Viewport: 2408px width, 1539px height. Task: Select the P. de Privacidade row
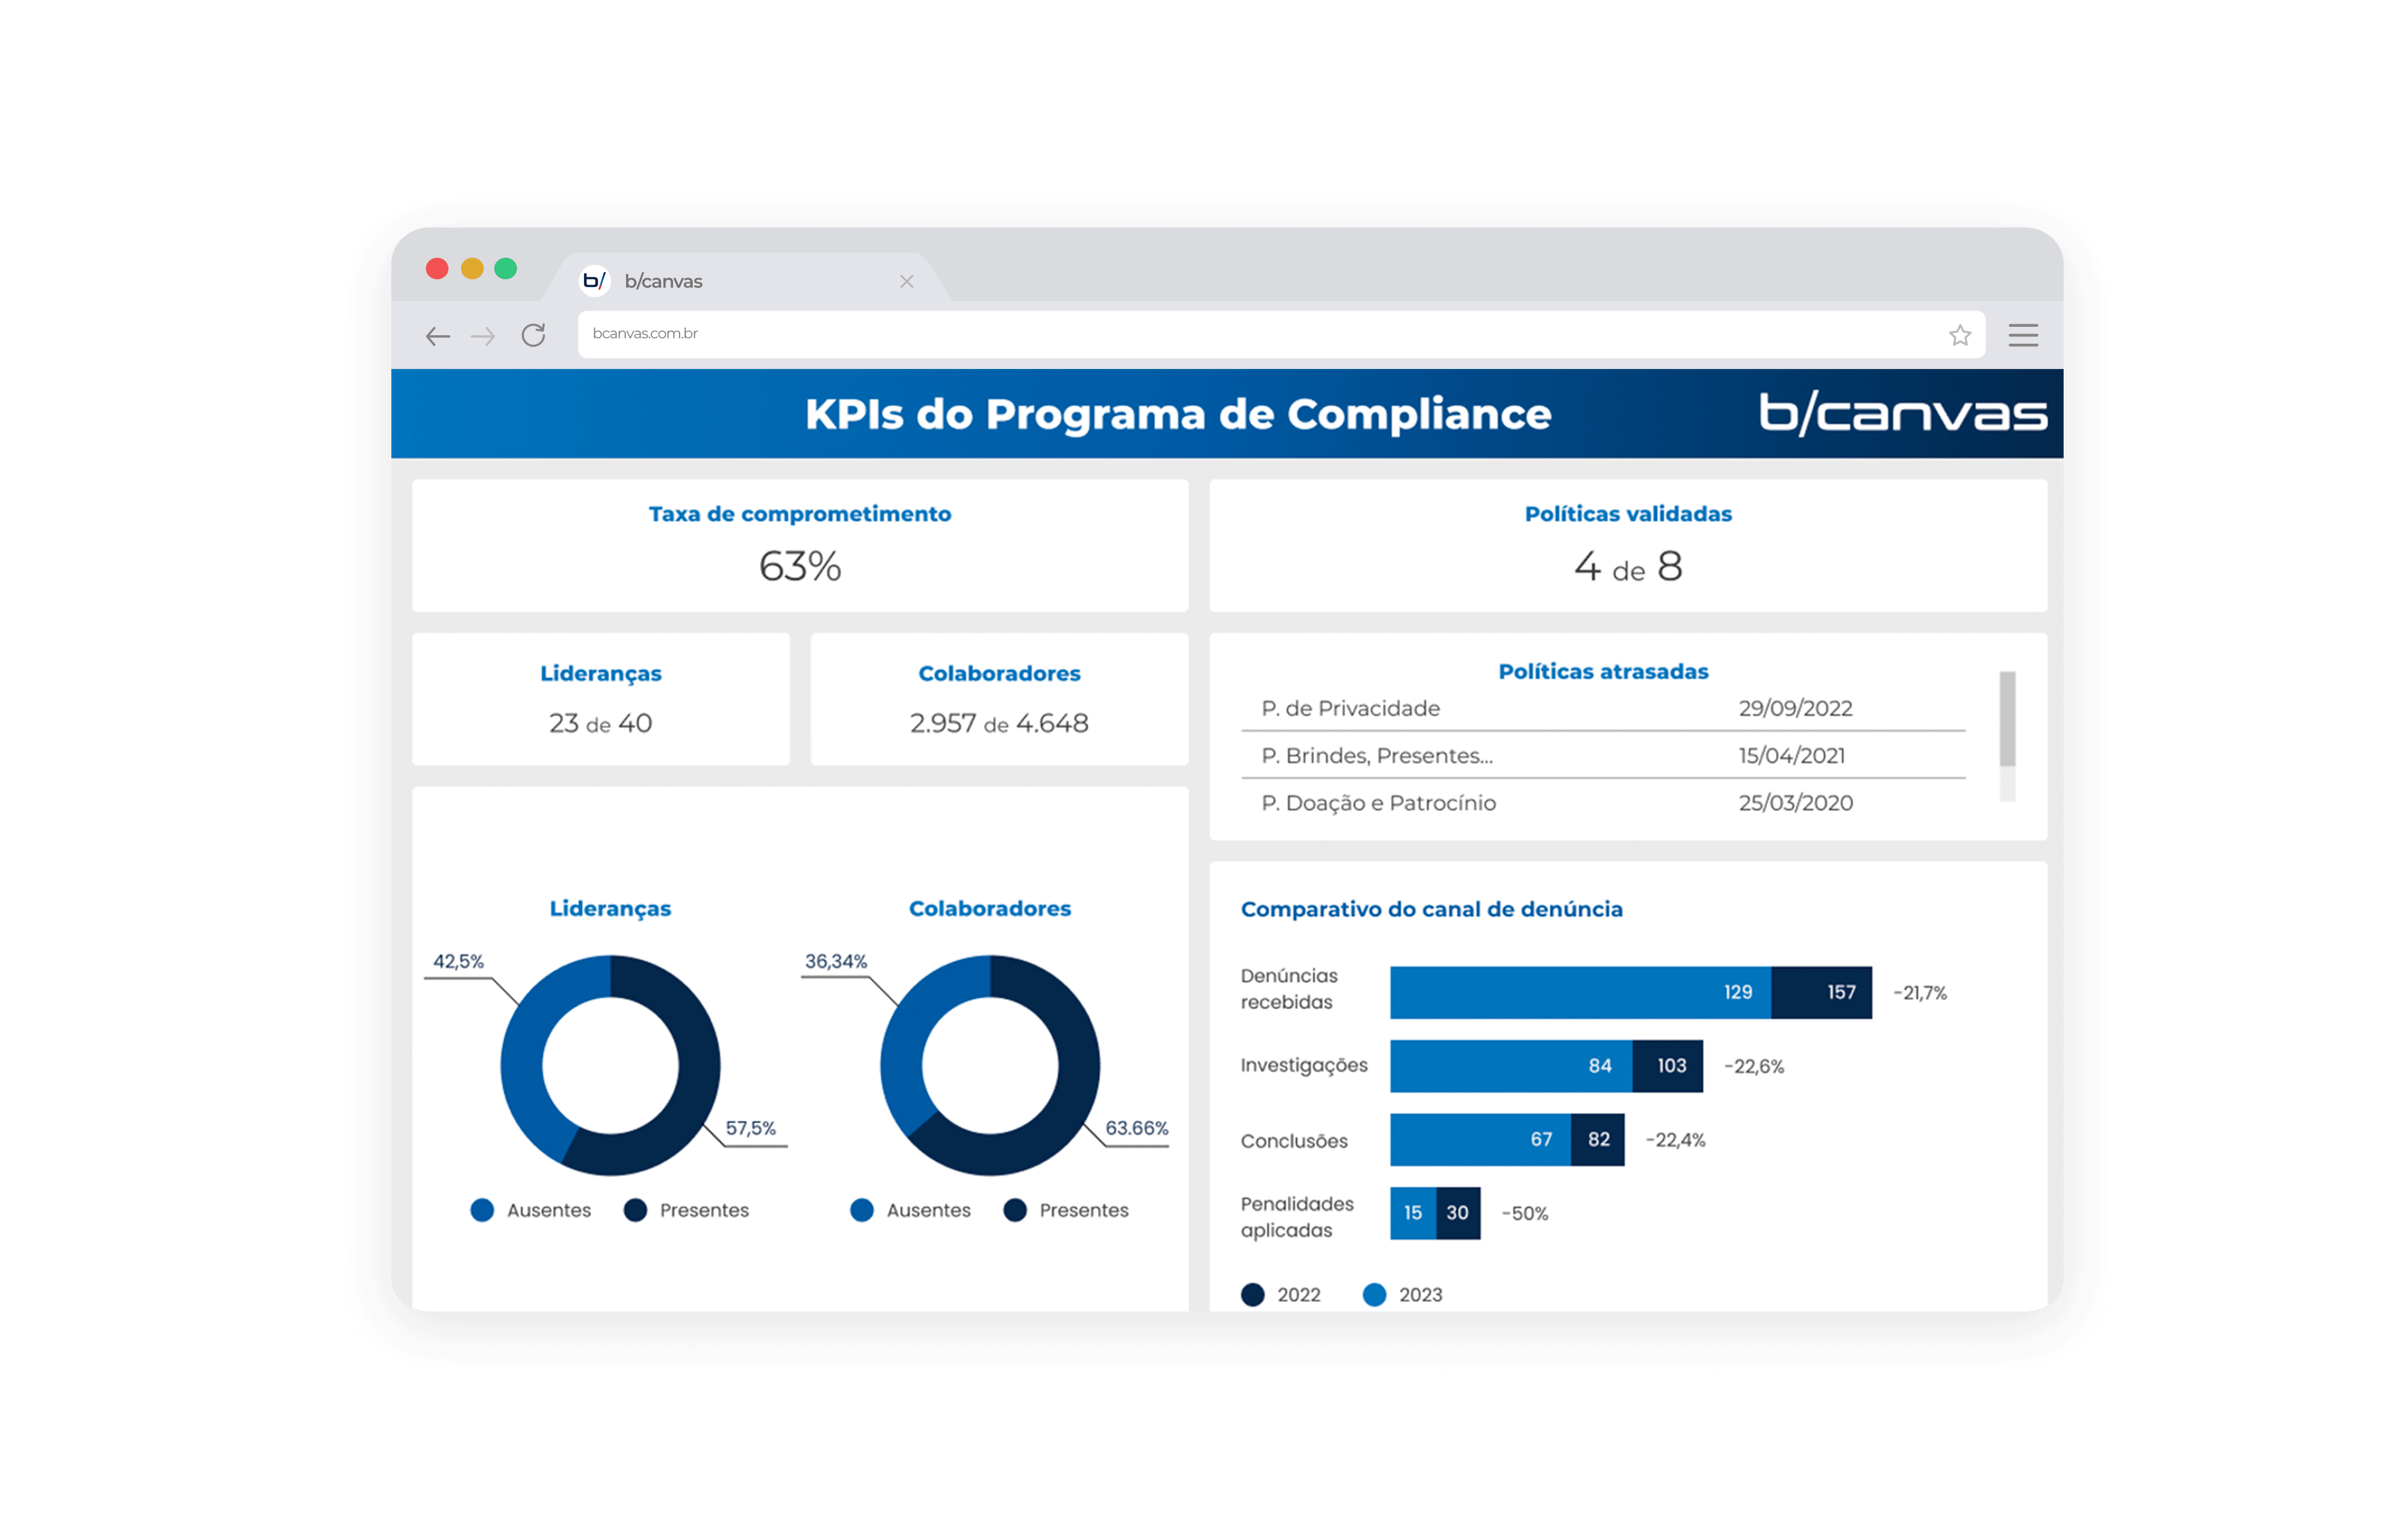[x=1603, y=708]
